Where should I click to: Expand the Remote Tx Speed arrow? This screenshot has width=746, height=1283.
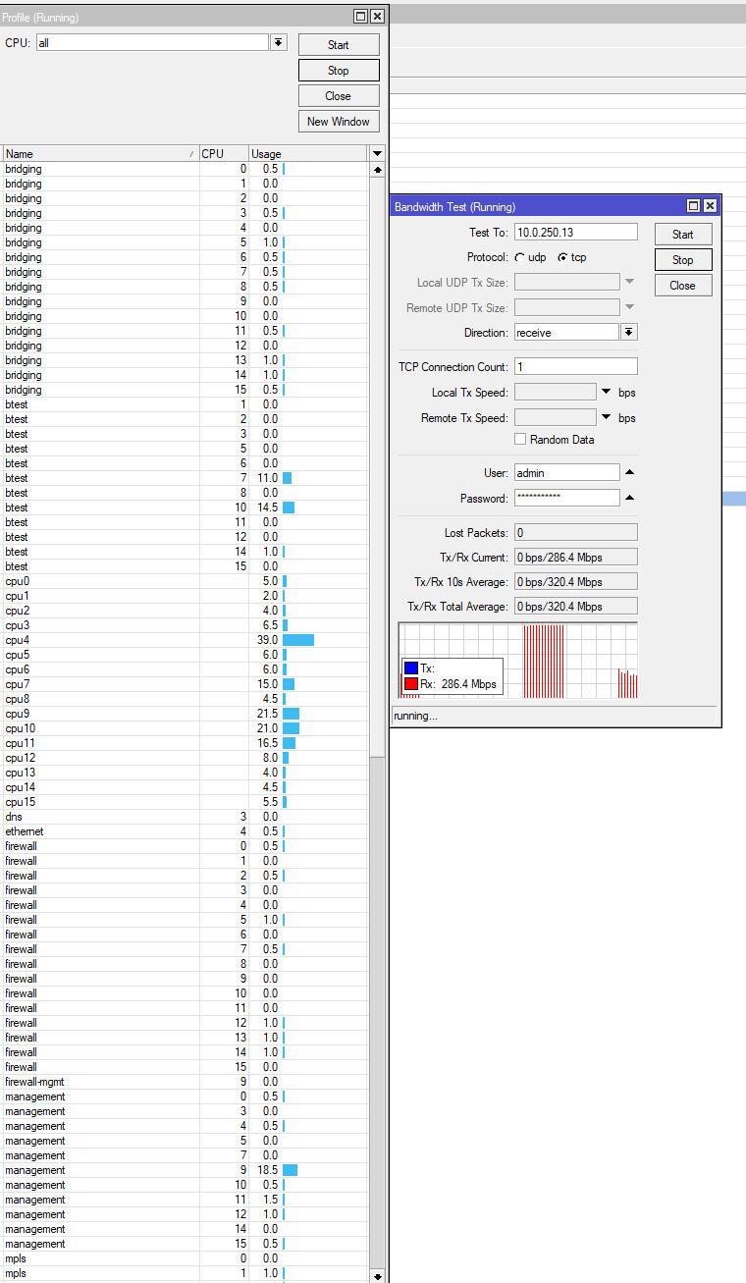pos(607,418)
